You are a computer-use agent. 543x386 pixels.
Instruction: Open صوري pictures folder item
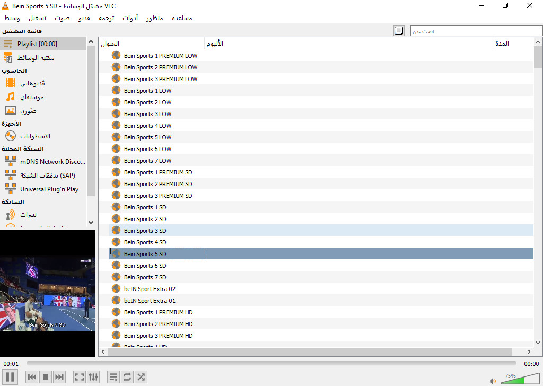point(43,111)
